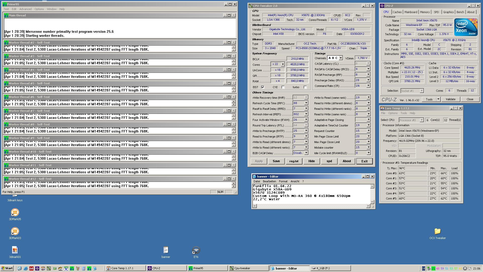Open the Advanced menu in Prime95
This screenshot has height=272, width=483.
(25, 9)
